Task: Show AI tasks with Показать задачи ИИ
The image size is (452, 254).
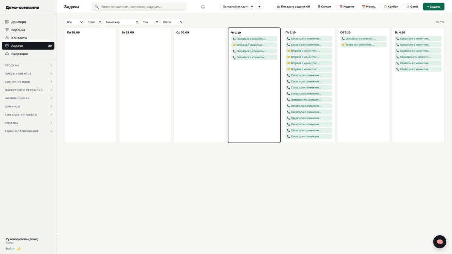Action: coord(293,6)
